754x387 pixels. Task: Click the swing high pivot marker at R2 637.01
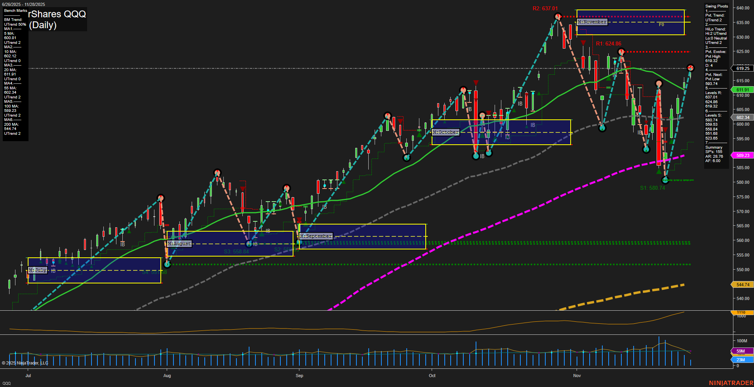[558, 17]
